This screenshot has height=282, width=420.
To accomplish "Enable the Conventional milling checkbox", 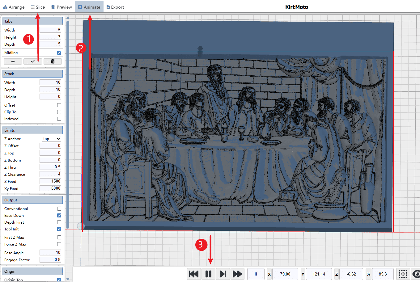I will 59,209.
